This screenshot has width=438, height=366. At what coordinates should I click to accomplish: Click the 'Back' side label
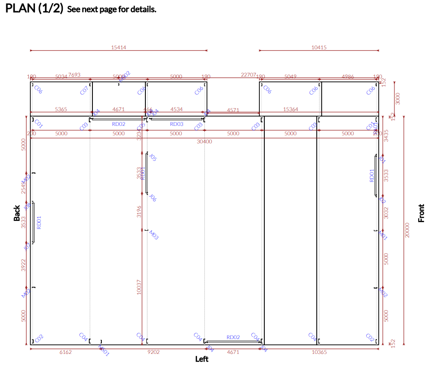(17, 213)
